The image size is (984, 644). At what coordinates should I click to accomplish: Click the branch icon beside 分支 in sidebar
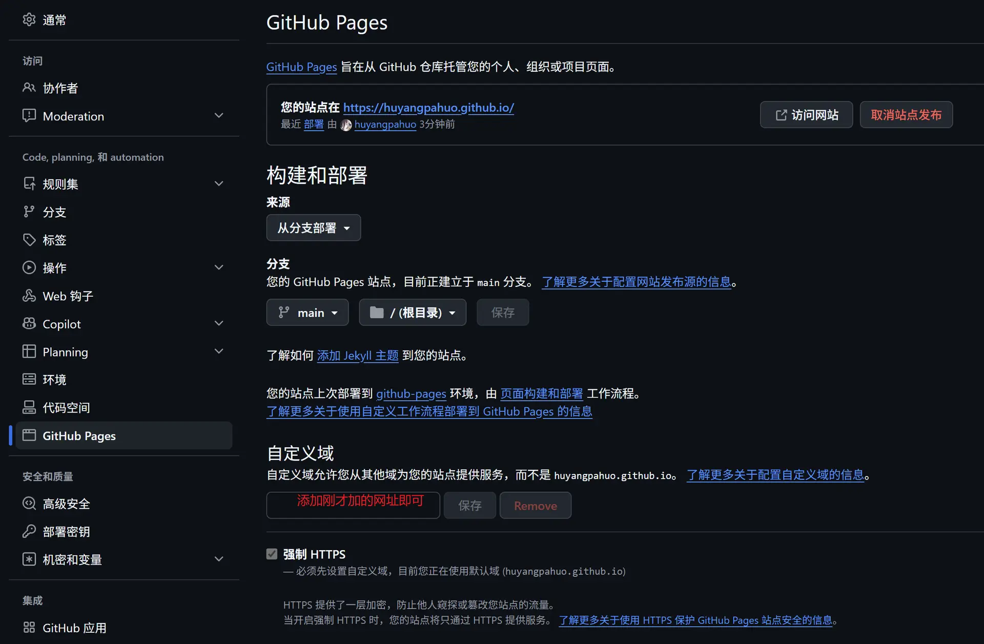pyautogui.click(x=29, y=212)
